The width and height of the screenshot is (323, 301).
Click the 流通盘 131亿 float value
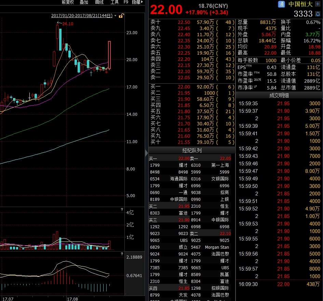313,67
